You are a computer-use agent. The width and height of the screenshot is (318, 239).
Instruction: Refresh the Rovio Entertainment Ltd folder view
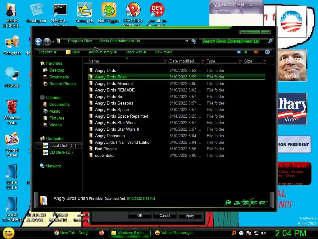[194, 41]
